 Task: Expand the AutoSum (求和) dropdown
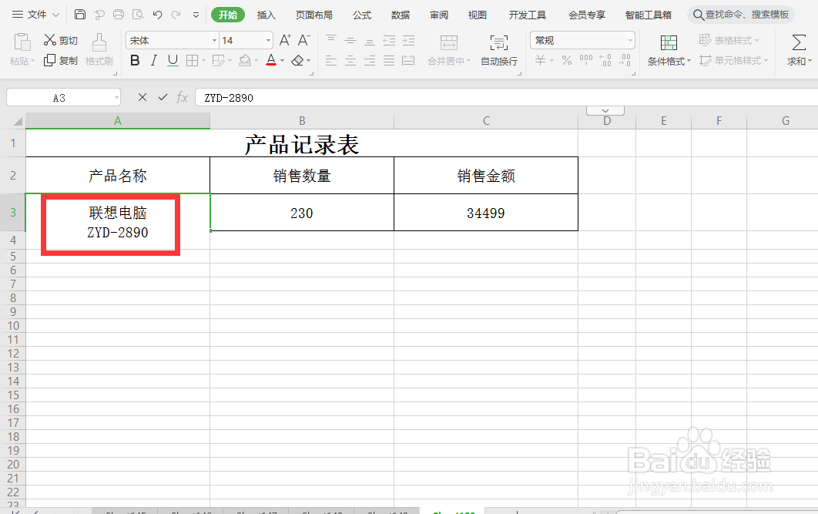809,62
